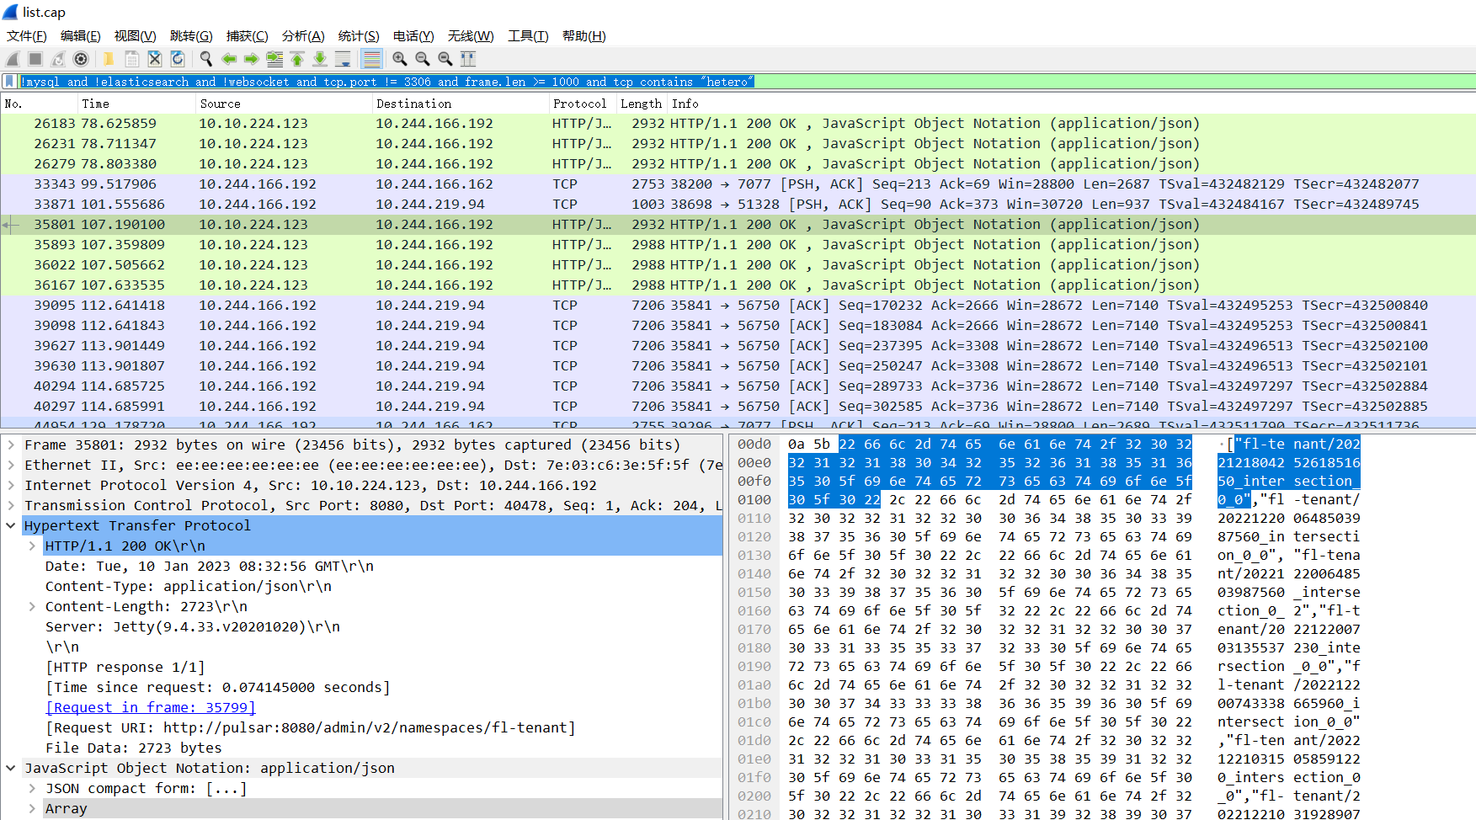Toggle packet list colorization icon
The image size is (1476, 820).
pyautogui.click(x=371, y=59)
